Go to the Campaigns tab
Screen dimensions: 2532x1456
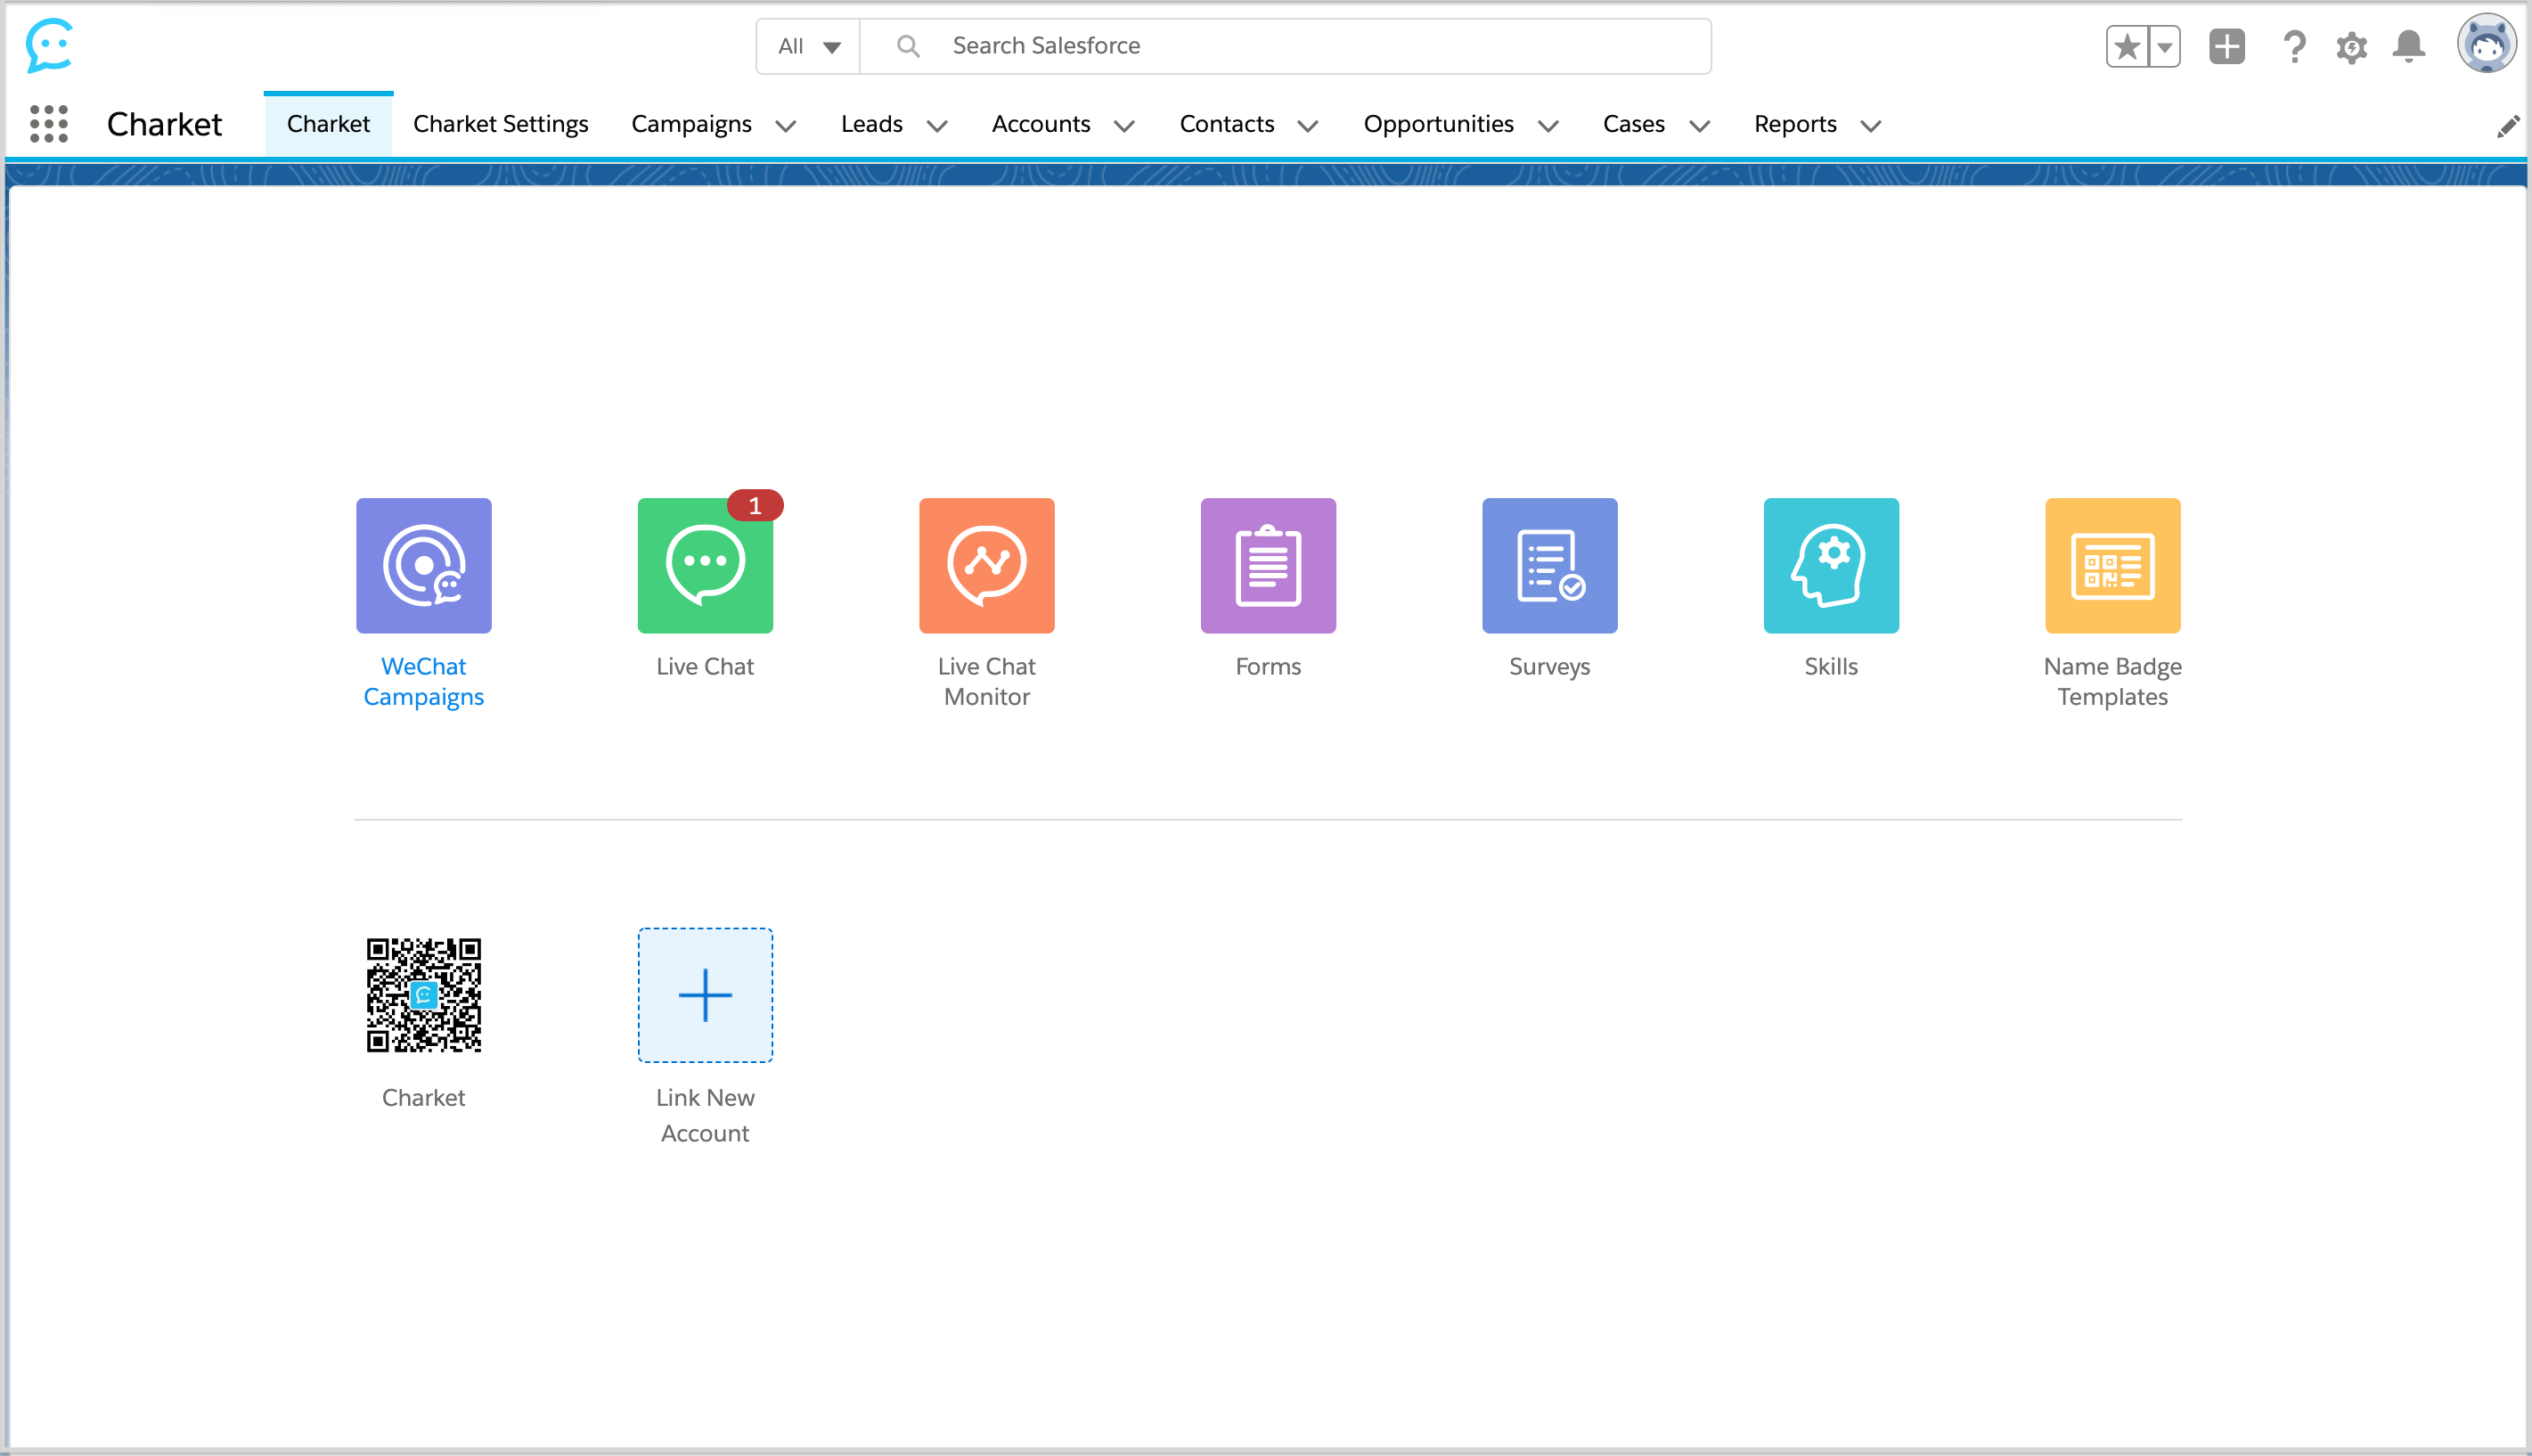pos(690,124)
